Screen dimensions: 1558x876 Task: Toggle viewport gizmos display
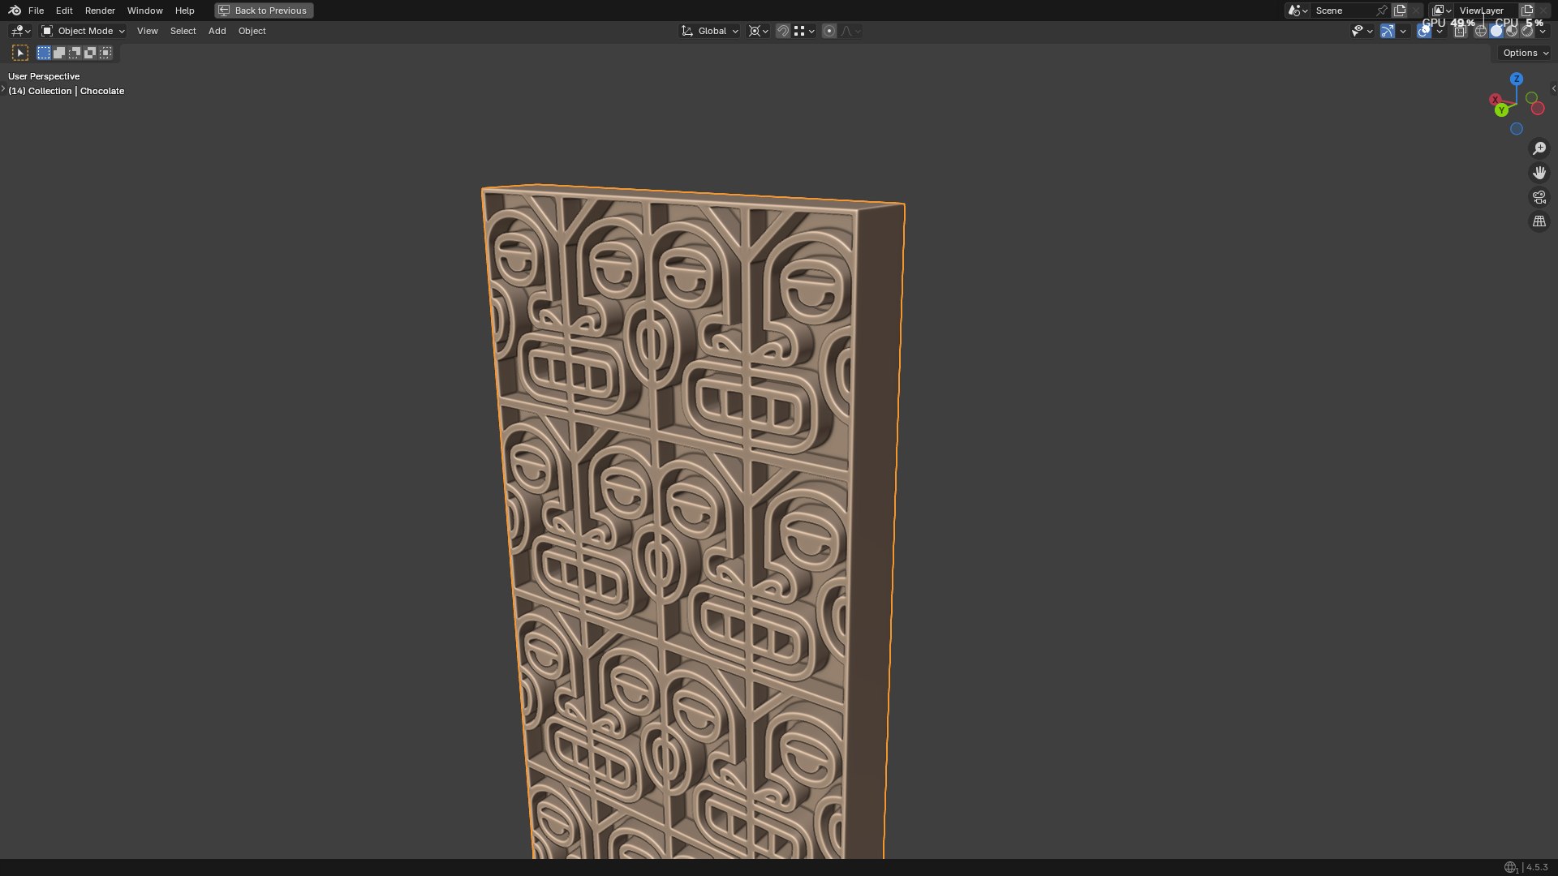(x=1388, y=31)
